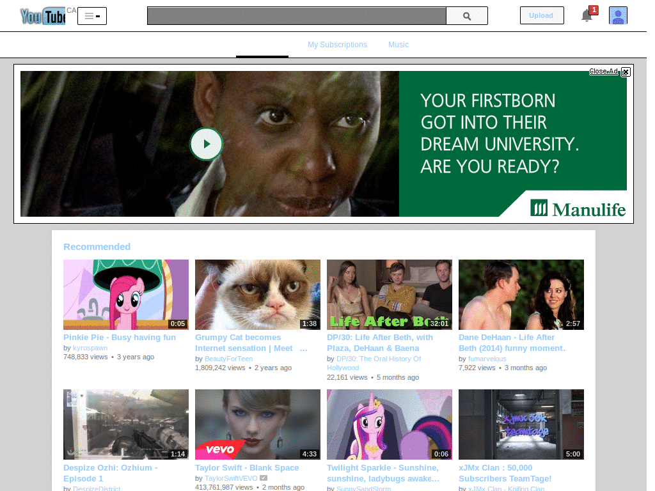Open the Dane DeHaan funny moment thumbnail

point(521,295)
